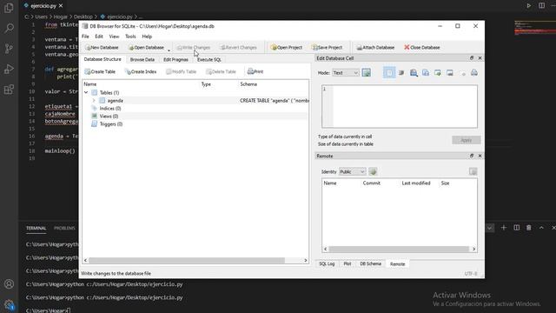Select the Views (0) tree item
The image size is (556, 313).
point(109,116)
